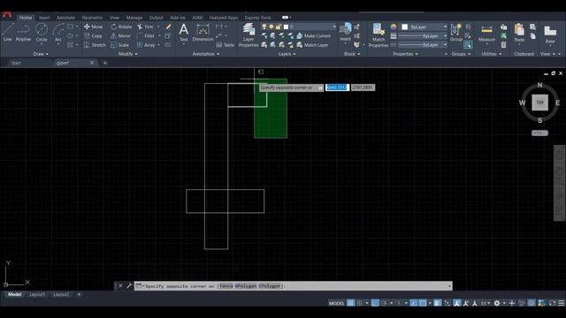The image size is (566, 318).
Task: Toggle annotation visibility icon in status bar
Action: (457, 303)
